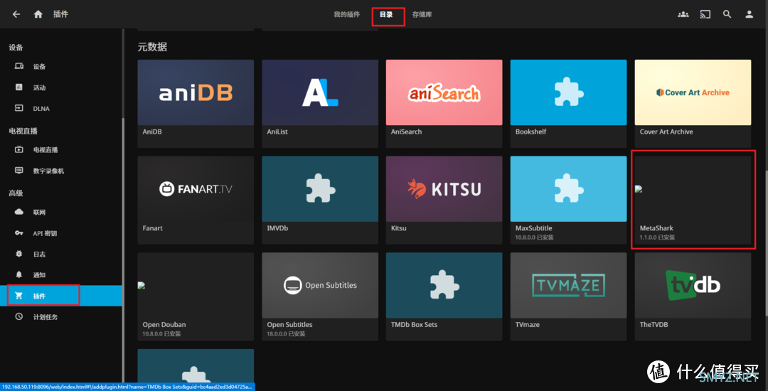Click Open Douban 10.8.0.0 已安装 version text
This screenshot has height=391, width=768.
click(161, 333)
